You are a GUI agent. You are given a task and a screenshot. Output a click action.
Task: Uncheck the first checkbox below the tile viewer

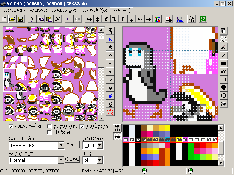pyautogui.click(x=11, y=127)
